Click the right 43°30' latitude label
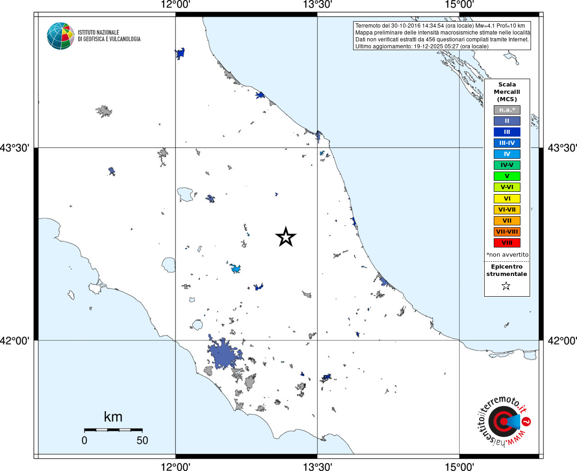 coord(562,148)
